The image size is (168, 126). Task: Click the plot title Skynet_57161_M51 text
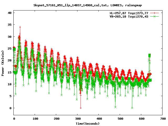88,5
